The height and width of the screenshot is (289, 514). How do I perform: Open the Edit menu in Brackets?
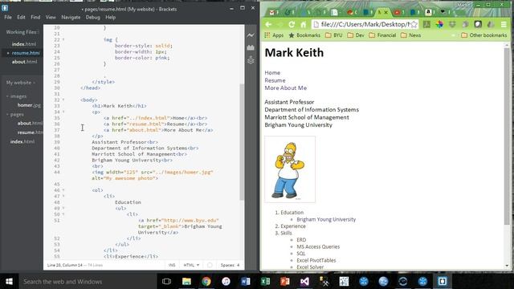tap(22, 18)
